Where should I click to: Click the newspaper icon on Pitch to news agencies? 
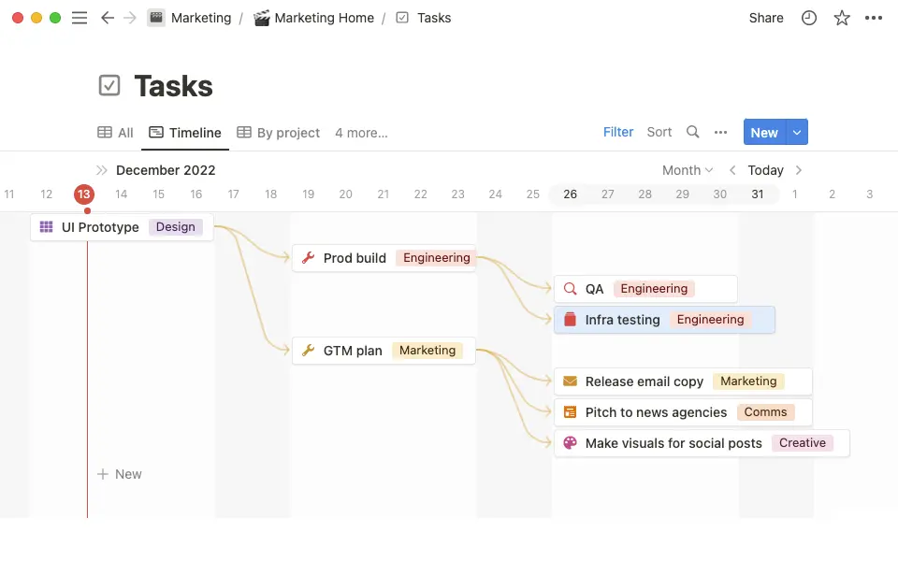(569, 411)
